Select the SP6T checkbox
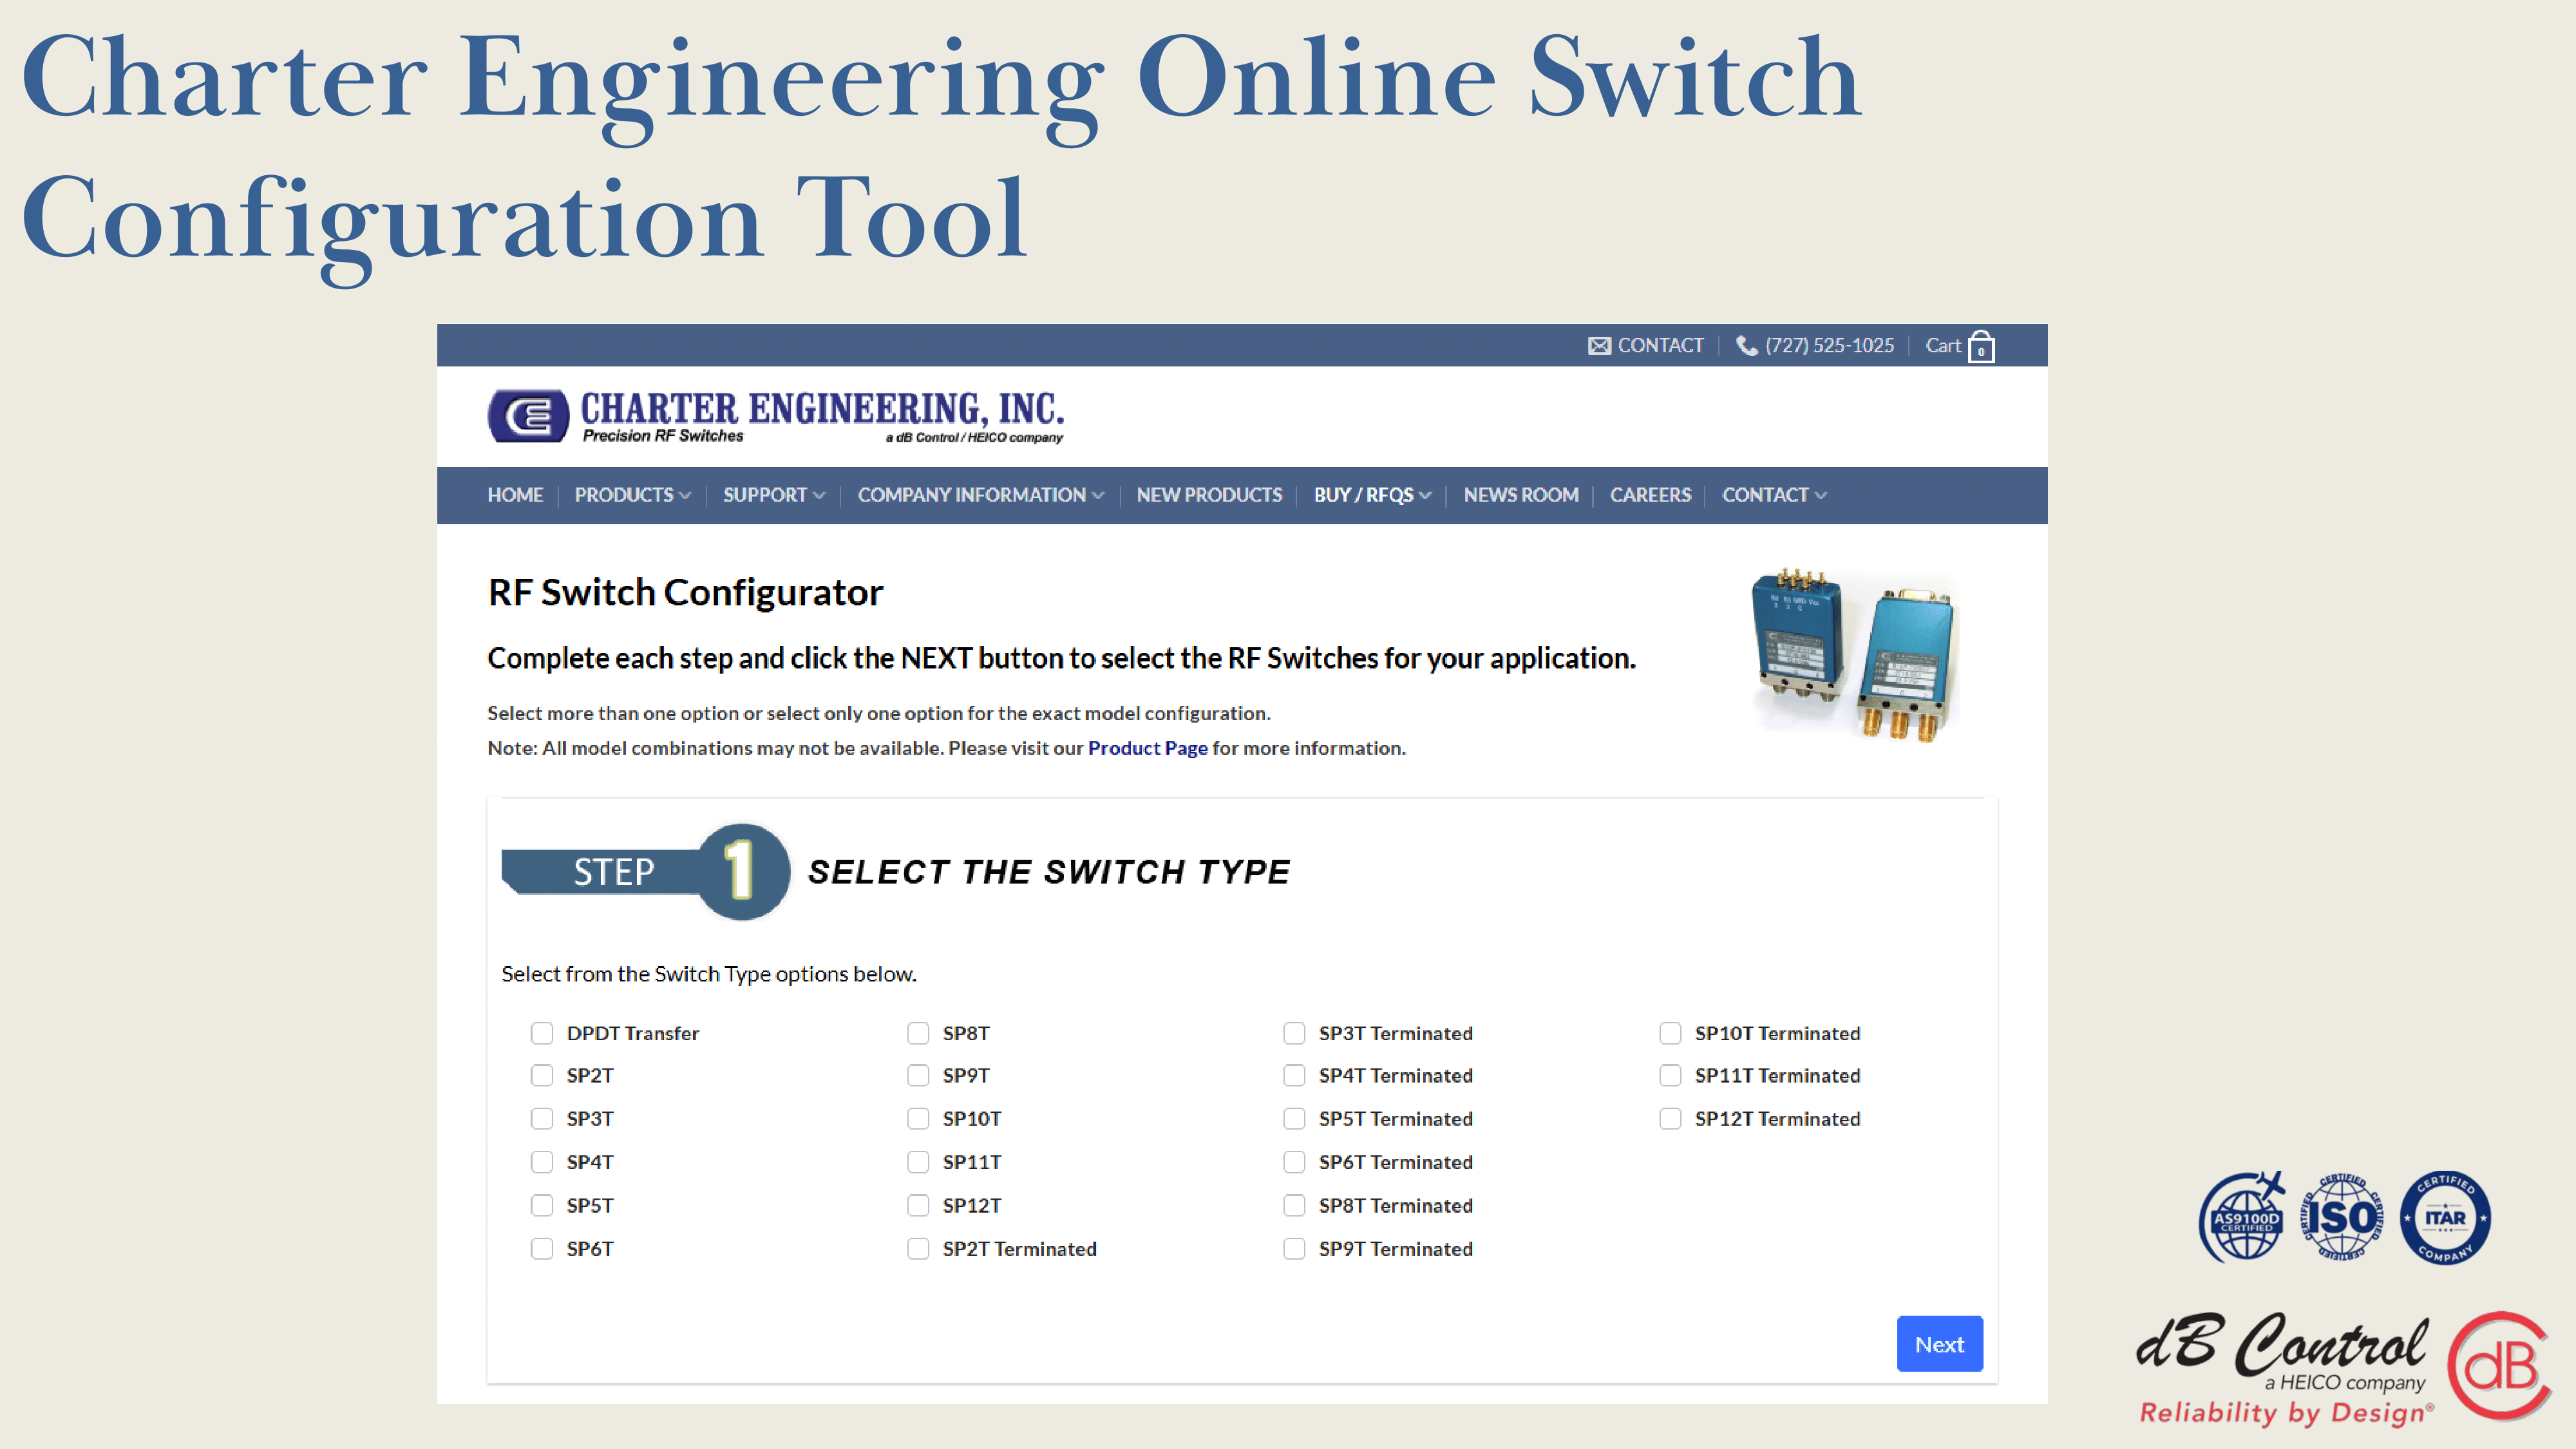Image resolution: width=2576 pixels, height=1449 pixels. [542, 1249]
